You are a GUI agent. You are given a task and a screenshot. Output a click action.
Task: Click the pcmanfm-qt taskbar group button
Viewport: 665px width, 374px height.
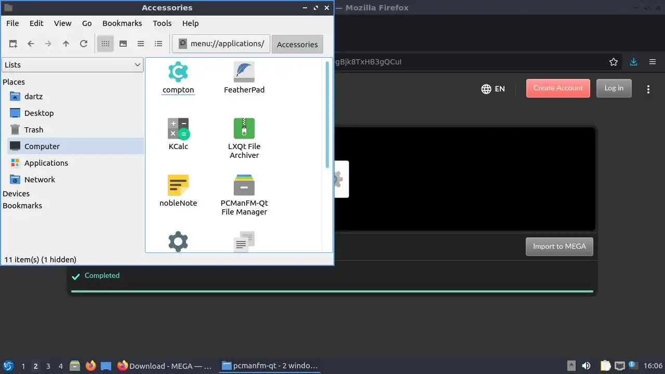pos(269,366)
